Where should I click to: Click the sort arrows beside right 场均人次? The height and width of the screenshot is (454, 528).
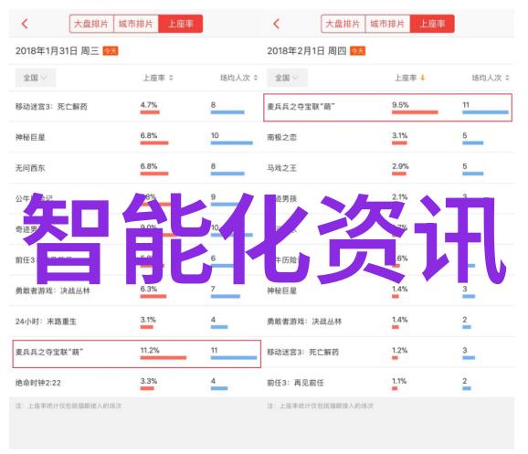(508, 78)
